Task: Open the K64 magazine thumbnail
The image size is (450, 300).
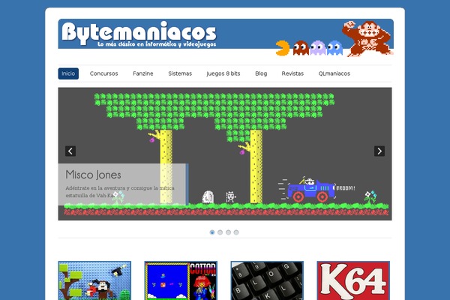Action: click(353, 280)
